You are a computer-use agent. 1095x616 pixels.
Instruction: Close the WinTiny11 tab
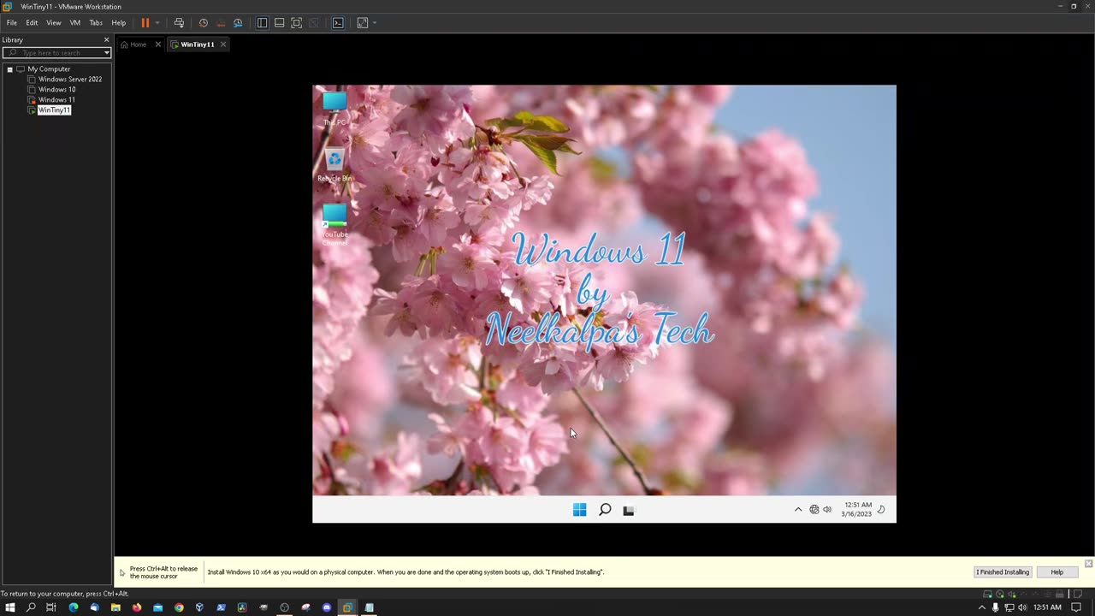click(223, 44)
